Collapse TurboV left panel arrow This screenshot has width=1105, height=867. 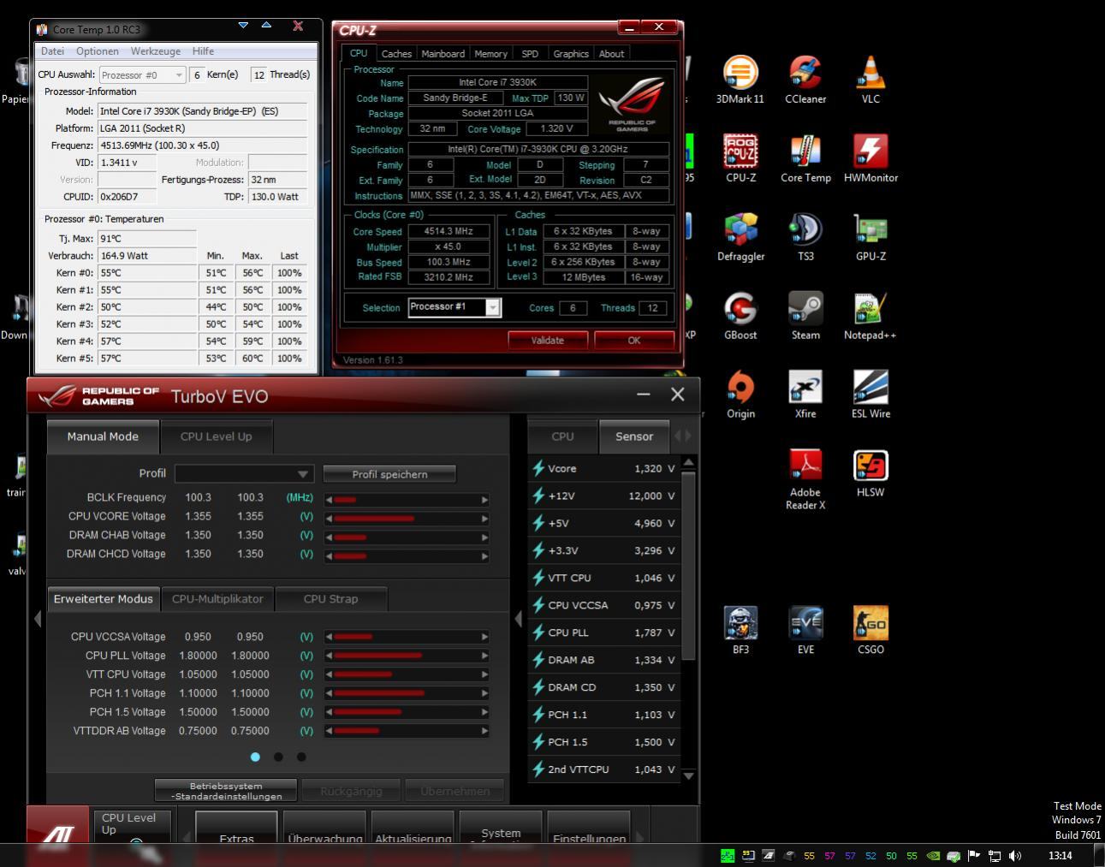click(x=38, y=619)
